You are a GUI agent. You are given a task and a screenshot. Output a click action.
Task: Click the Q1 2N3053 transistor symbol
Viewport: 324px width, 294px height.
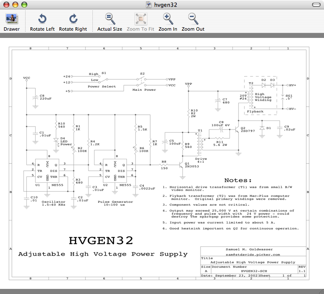[182, 163]
